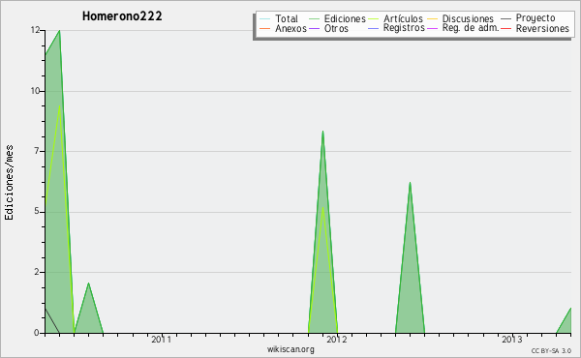The height and width of the screenshot is (358, 581).
Task: Click the CC BY-SA 3.0 license text
Action: [551, 350]
